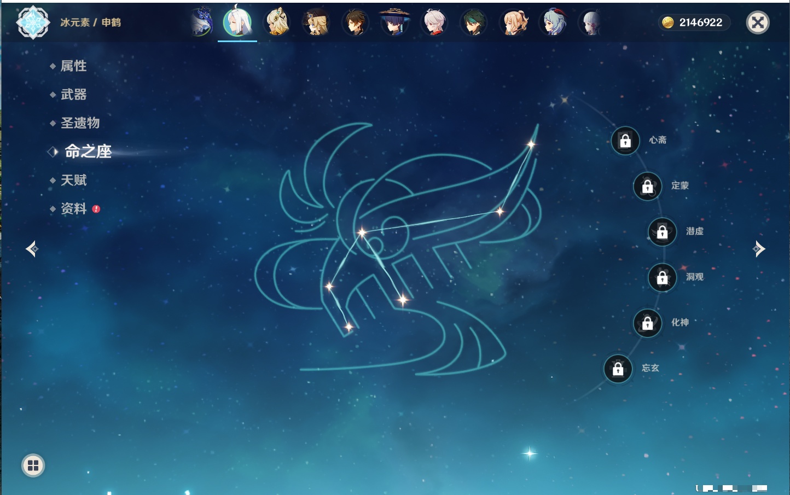Click the locked 潜虚 constellation node
The width and height of the screenshot is (790, 495).
click(663, 232)
